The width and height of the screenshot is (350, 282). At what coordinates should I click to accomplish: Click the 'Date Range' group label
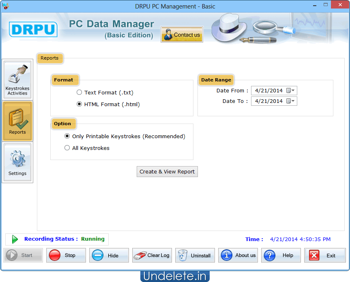(216, 80)
